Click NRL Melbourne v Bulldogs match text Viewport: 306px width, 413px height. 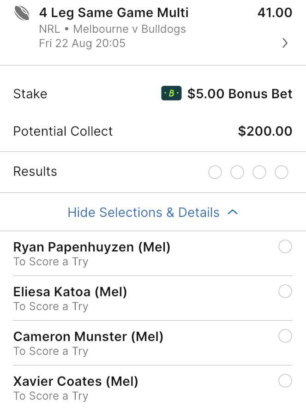coord(113,29)
